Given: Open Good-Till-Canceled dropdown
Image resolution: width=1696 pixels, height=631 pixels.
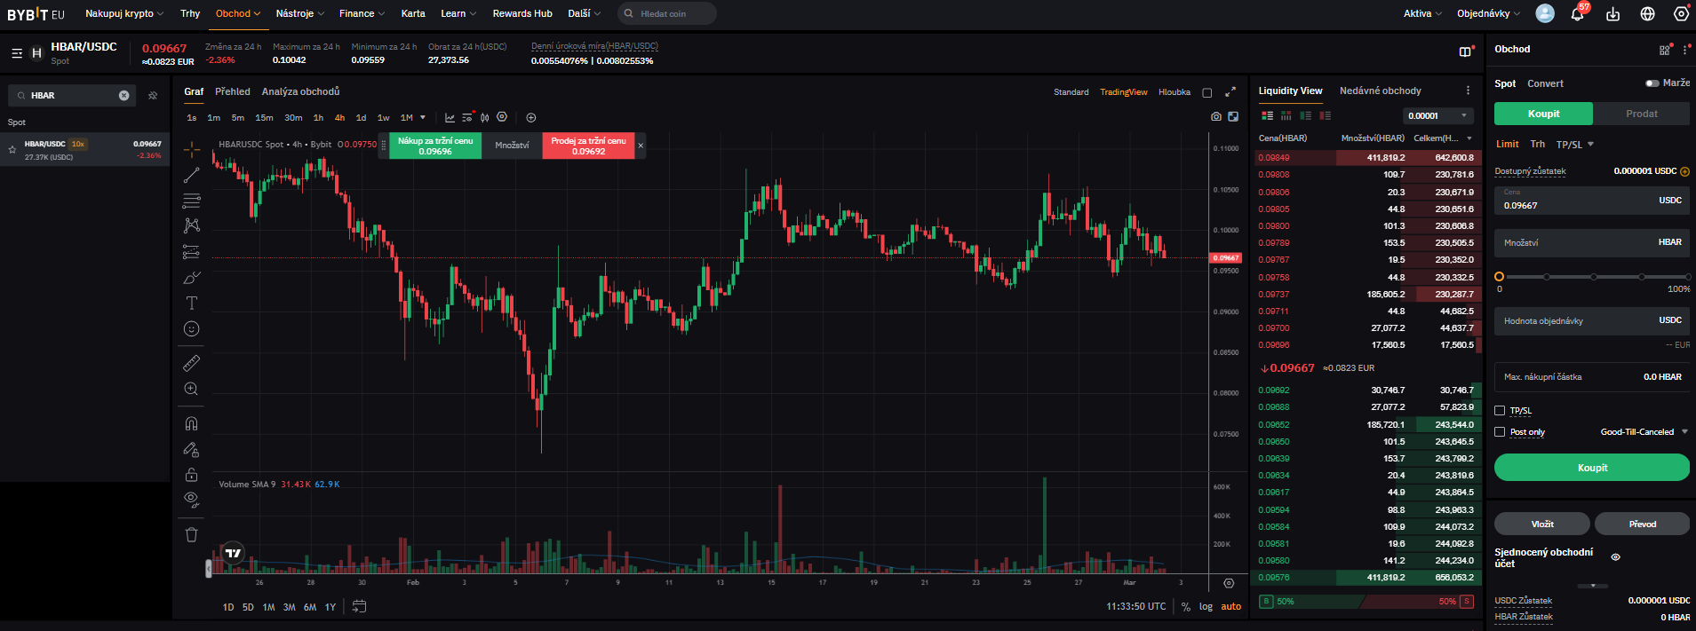Looking at the screenshot, I should tap(1643, 432).
